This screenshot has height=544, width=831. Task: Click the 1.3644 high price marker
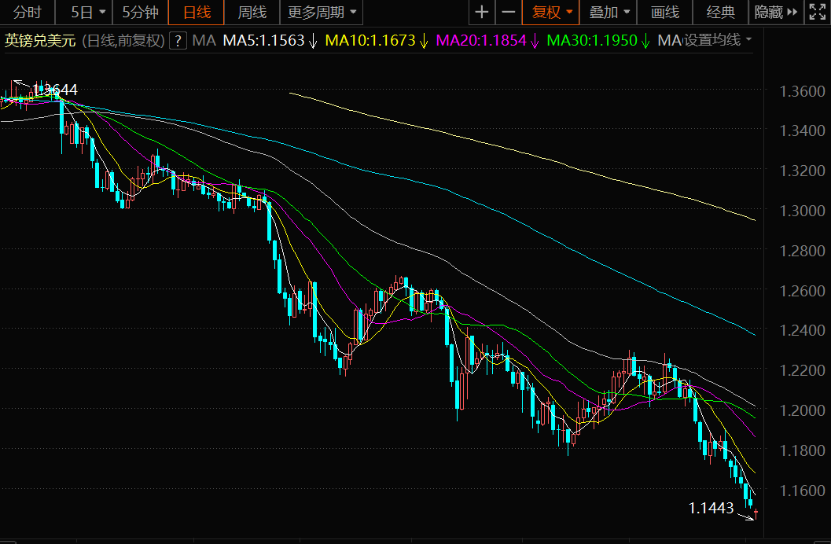pyautogui.click(x=54, y=90)
